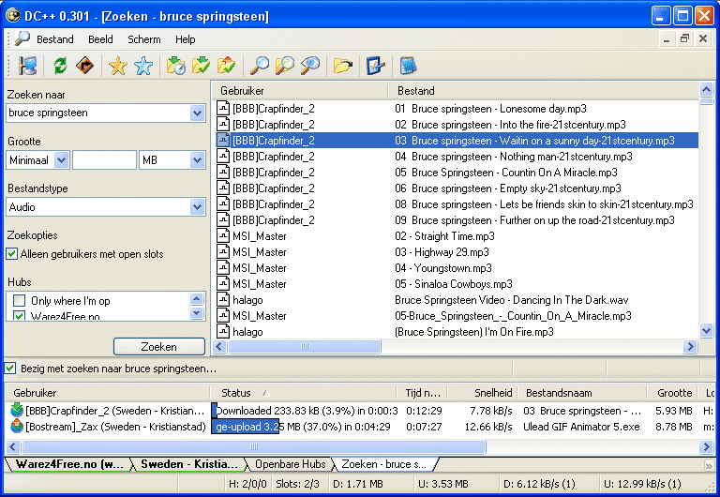The width and height of the screenshot is (720, 497).
Task: Switch to the Openbare Hubs tab
Action: coord(291,464)
